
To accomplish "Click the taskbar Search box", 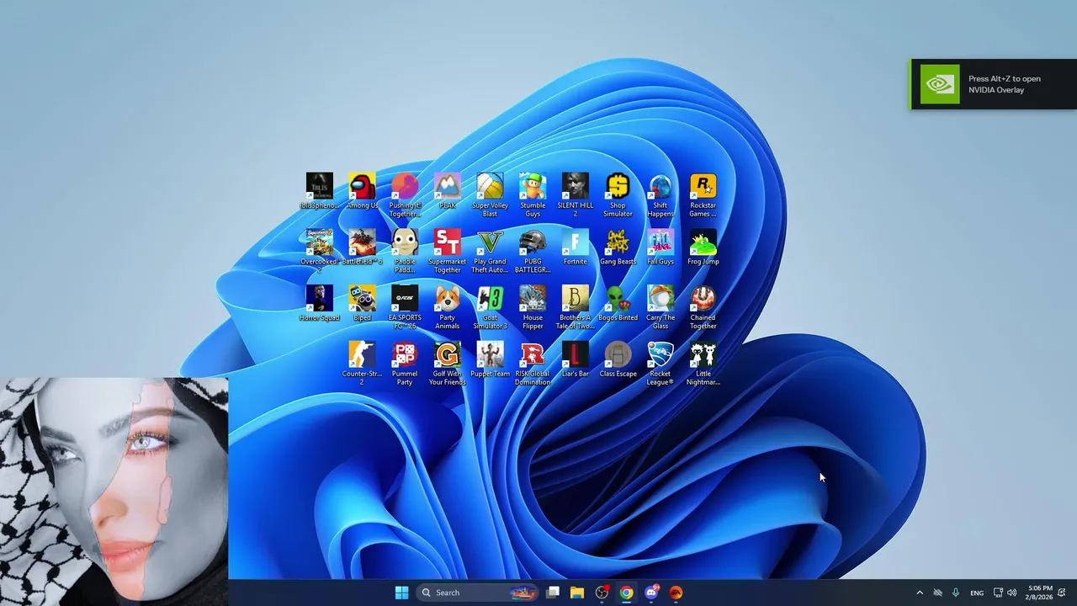I will coord(478,593).
